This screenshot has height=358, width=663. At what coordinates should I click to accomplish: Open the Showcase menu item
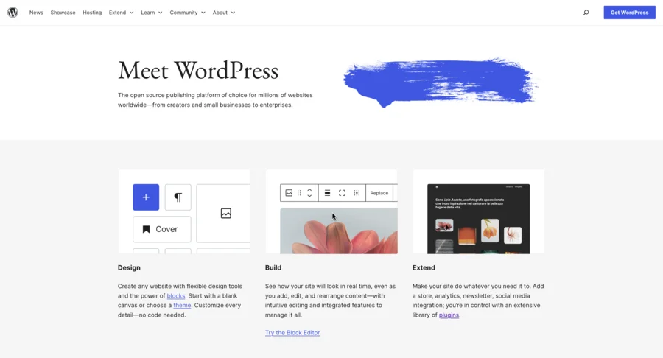coord(63,13)
